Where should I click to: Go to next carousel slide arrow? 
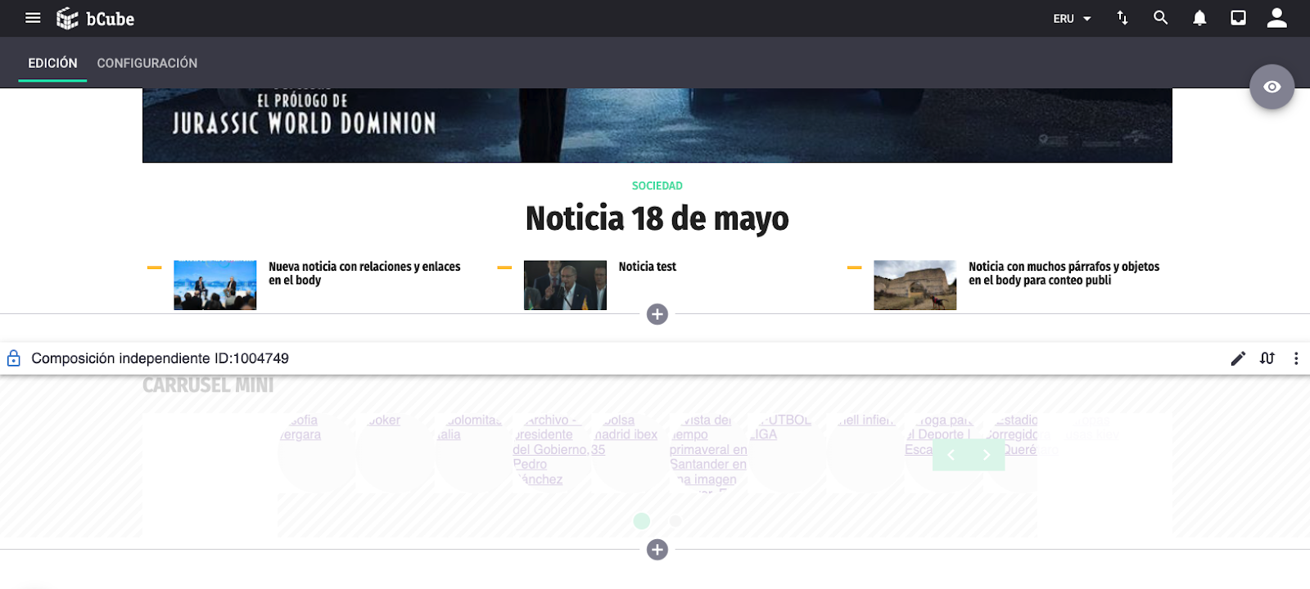click(x=987, y=455)
